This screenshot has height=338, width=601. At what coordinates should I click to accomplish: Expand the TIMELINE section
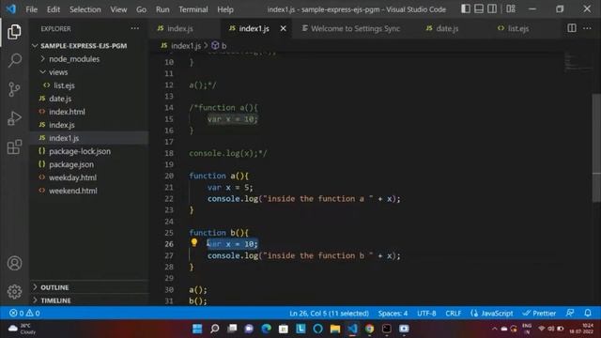click(x=88, y=300)
